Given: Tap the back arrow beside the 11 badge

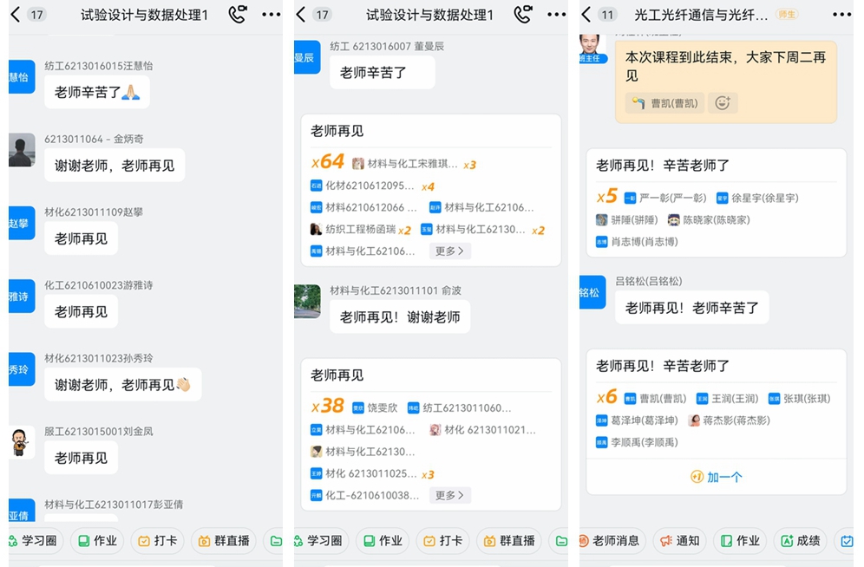Looking at the screenshot, I should [x=586, y=15].
